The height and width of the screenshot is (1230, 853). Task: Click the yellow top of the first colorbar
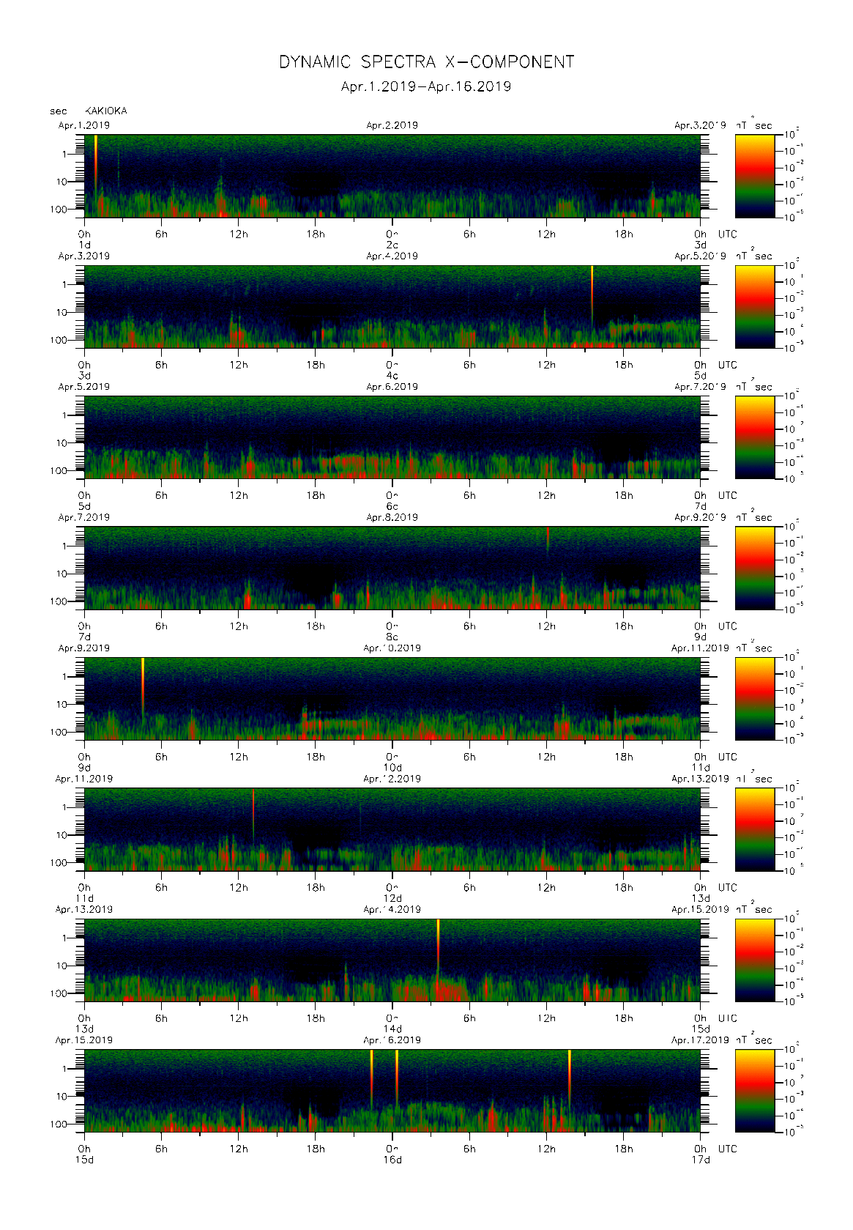754,141
